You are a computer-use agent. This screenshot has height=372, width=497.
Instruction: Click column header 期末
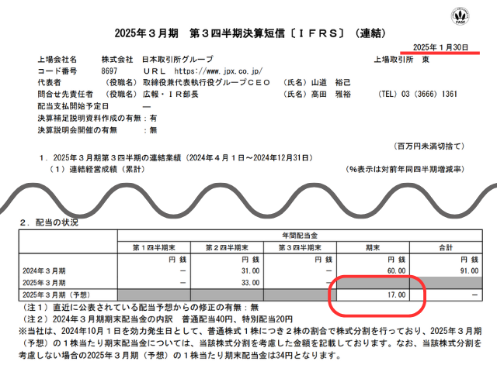(373, 248)
